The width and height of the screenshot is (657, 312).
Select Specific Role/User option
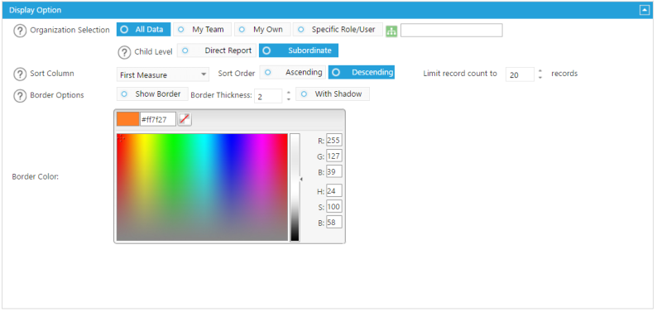tap(338, 30)
